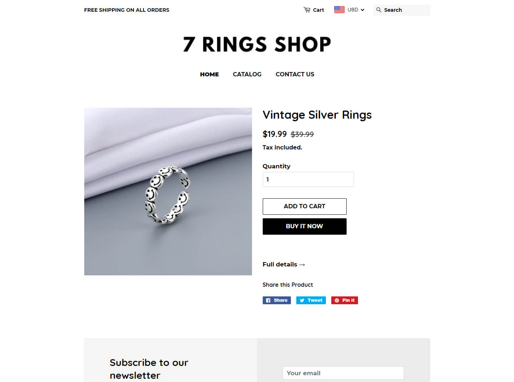Click the smiley ring product image
The height and width of the screenshot is (382, 514).
click(168, 192)
